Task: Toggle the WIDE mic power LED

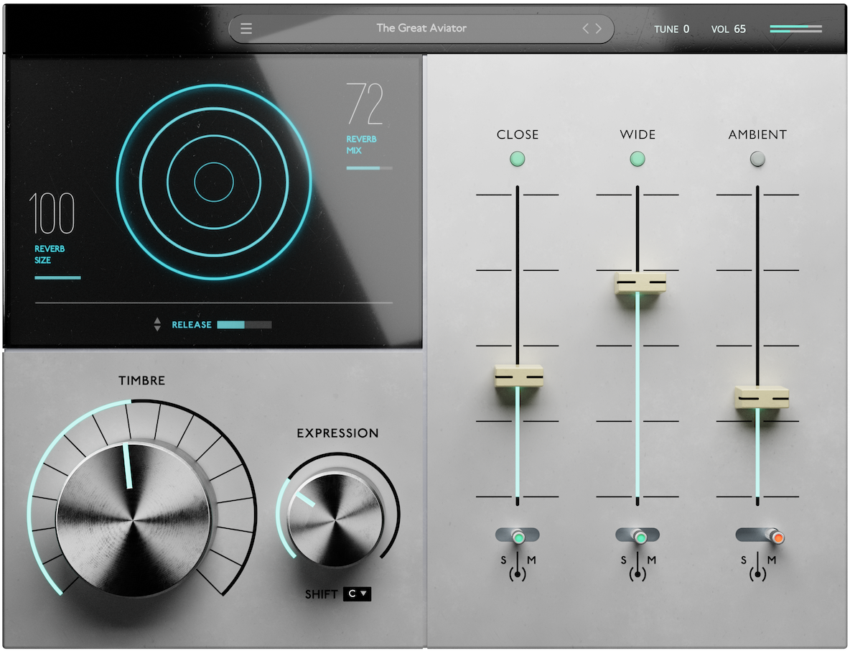Action: tap(637, 159)
